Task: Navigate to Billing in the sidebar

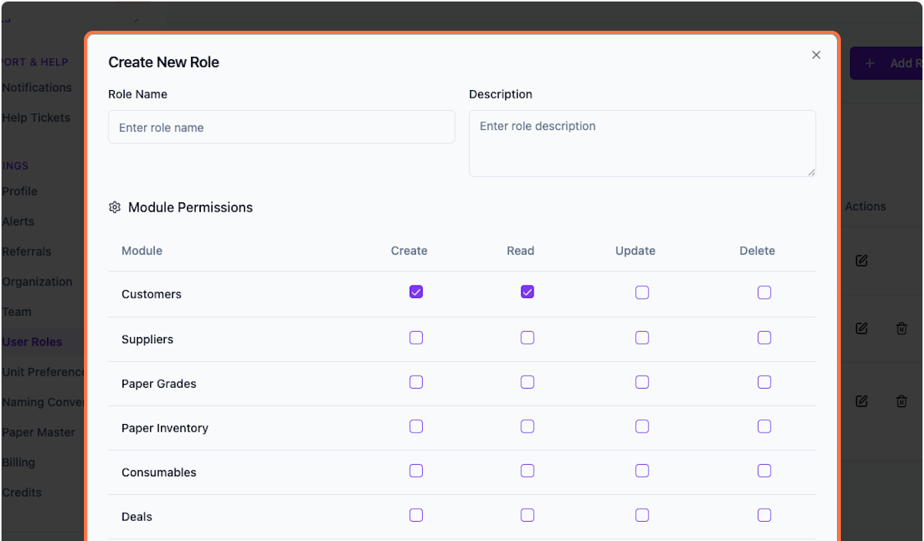Action: (x=18, y=462)
